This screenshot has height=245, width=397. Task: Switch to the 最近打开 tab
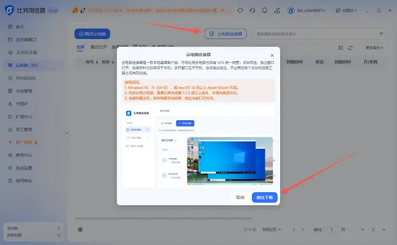[x=99, y=47]
